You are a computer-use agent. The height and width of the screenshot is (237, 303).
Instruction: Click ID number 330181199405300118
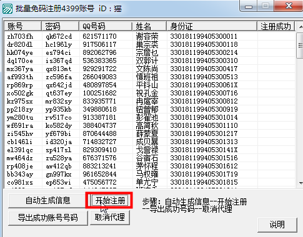pos(204,44)
